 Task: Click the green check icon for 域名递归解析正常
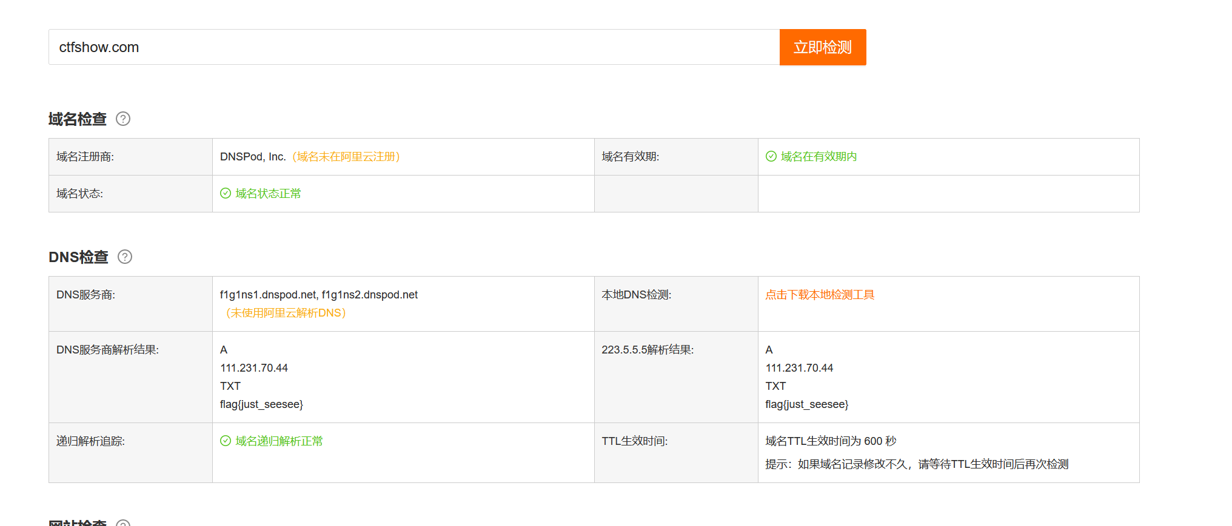pyautogui.click(x=226, y=441)
